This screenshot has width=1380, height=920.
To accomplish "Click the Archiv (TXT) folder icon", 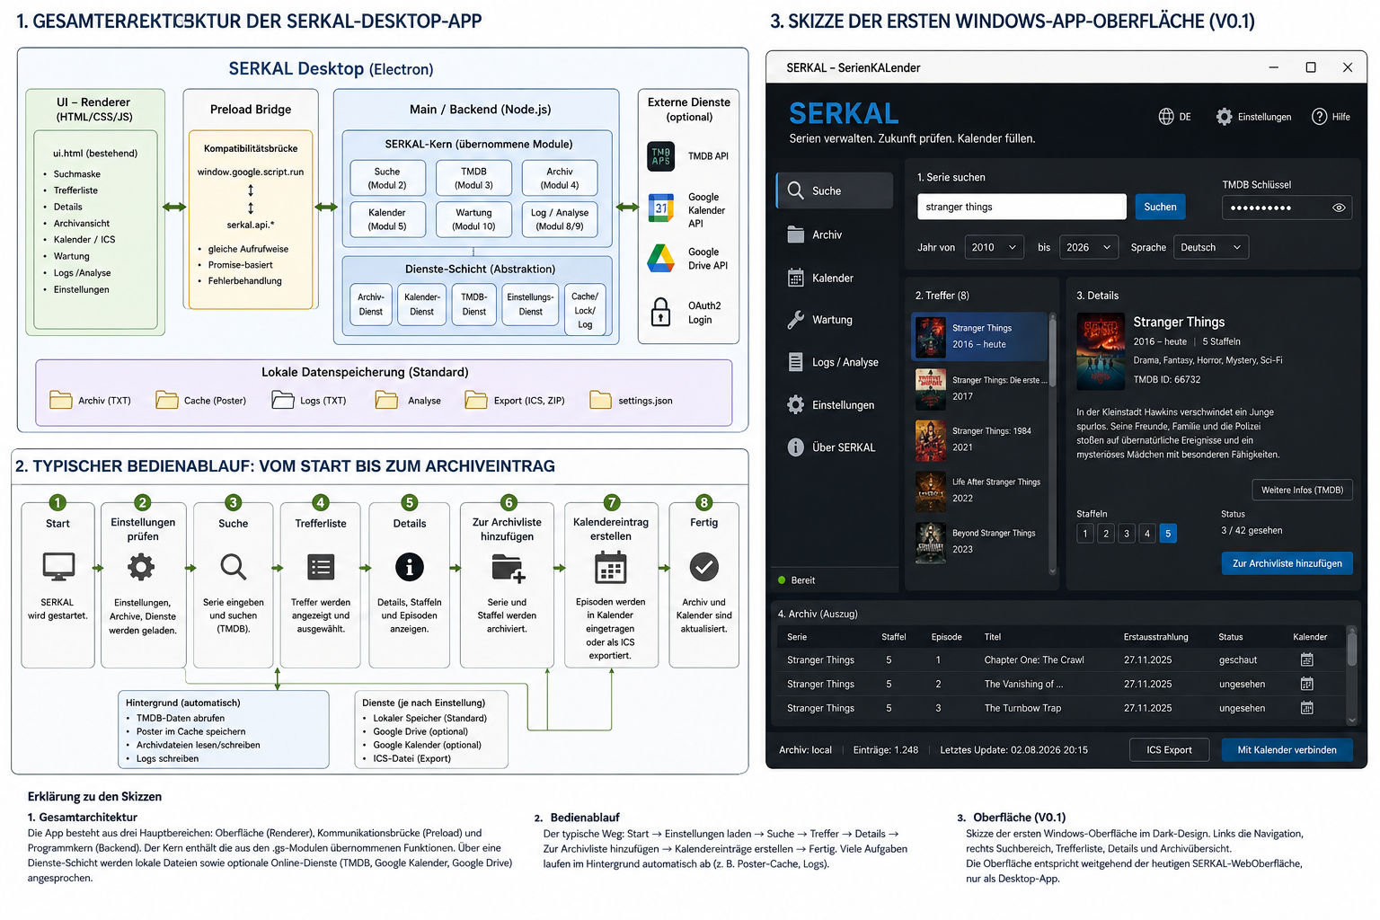I will (x=61, y=400).
